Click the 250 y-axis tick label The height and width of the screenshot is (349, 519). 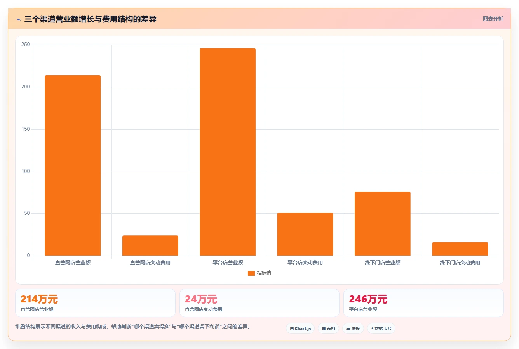26,45
